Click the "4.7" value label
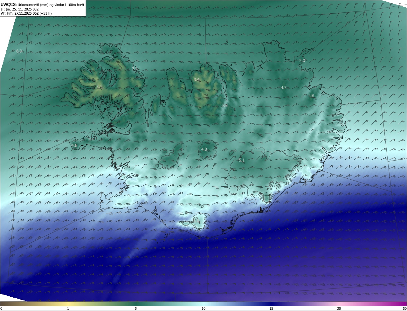The width and height of the screenshot is (407, 311). (284, 87)
